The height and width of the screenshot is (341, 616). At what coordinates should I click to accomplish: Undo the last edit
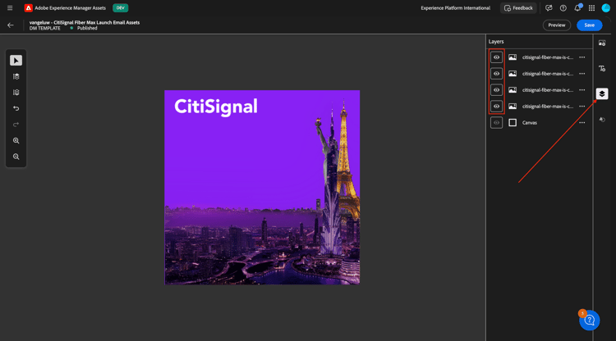(16, 108)
